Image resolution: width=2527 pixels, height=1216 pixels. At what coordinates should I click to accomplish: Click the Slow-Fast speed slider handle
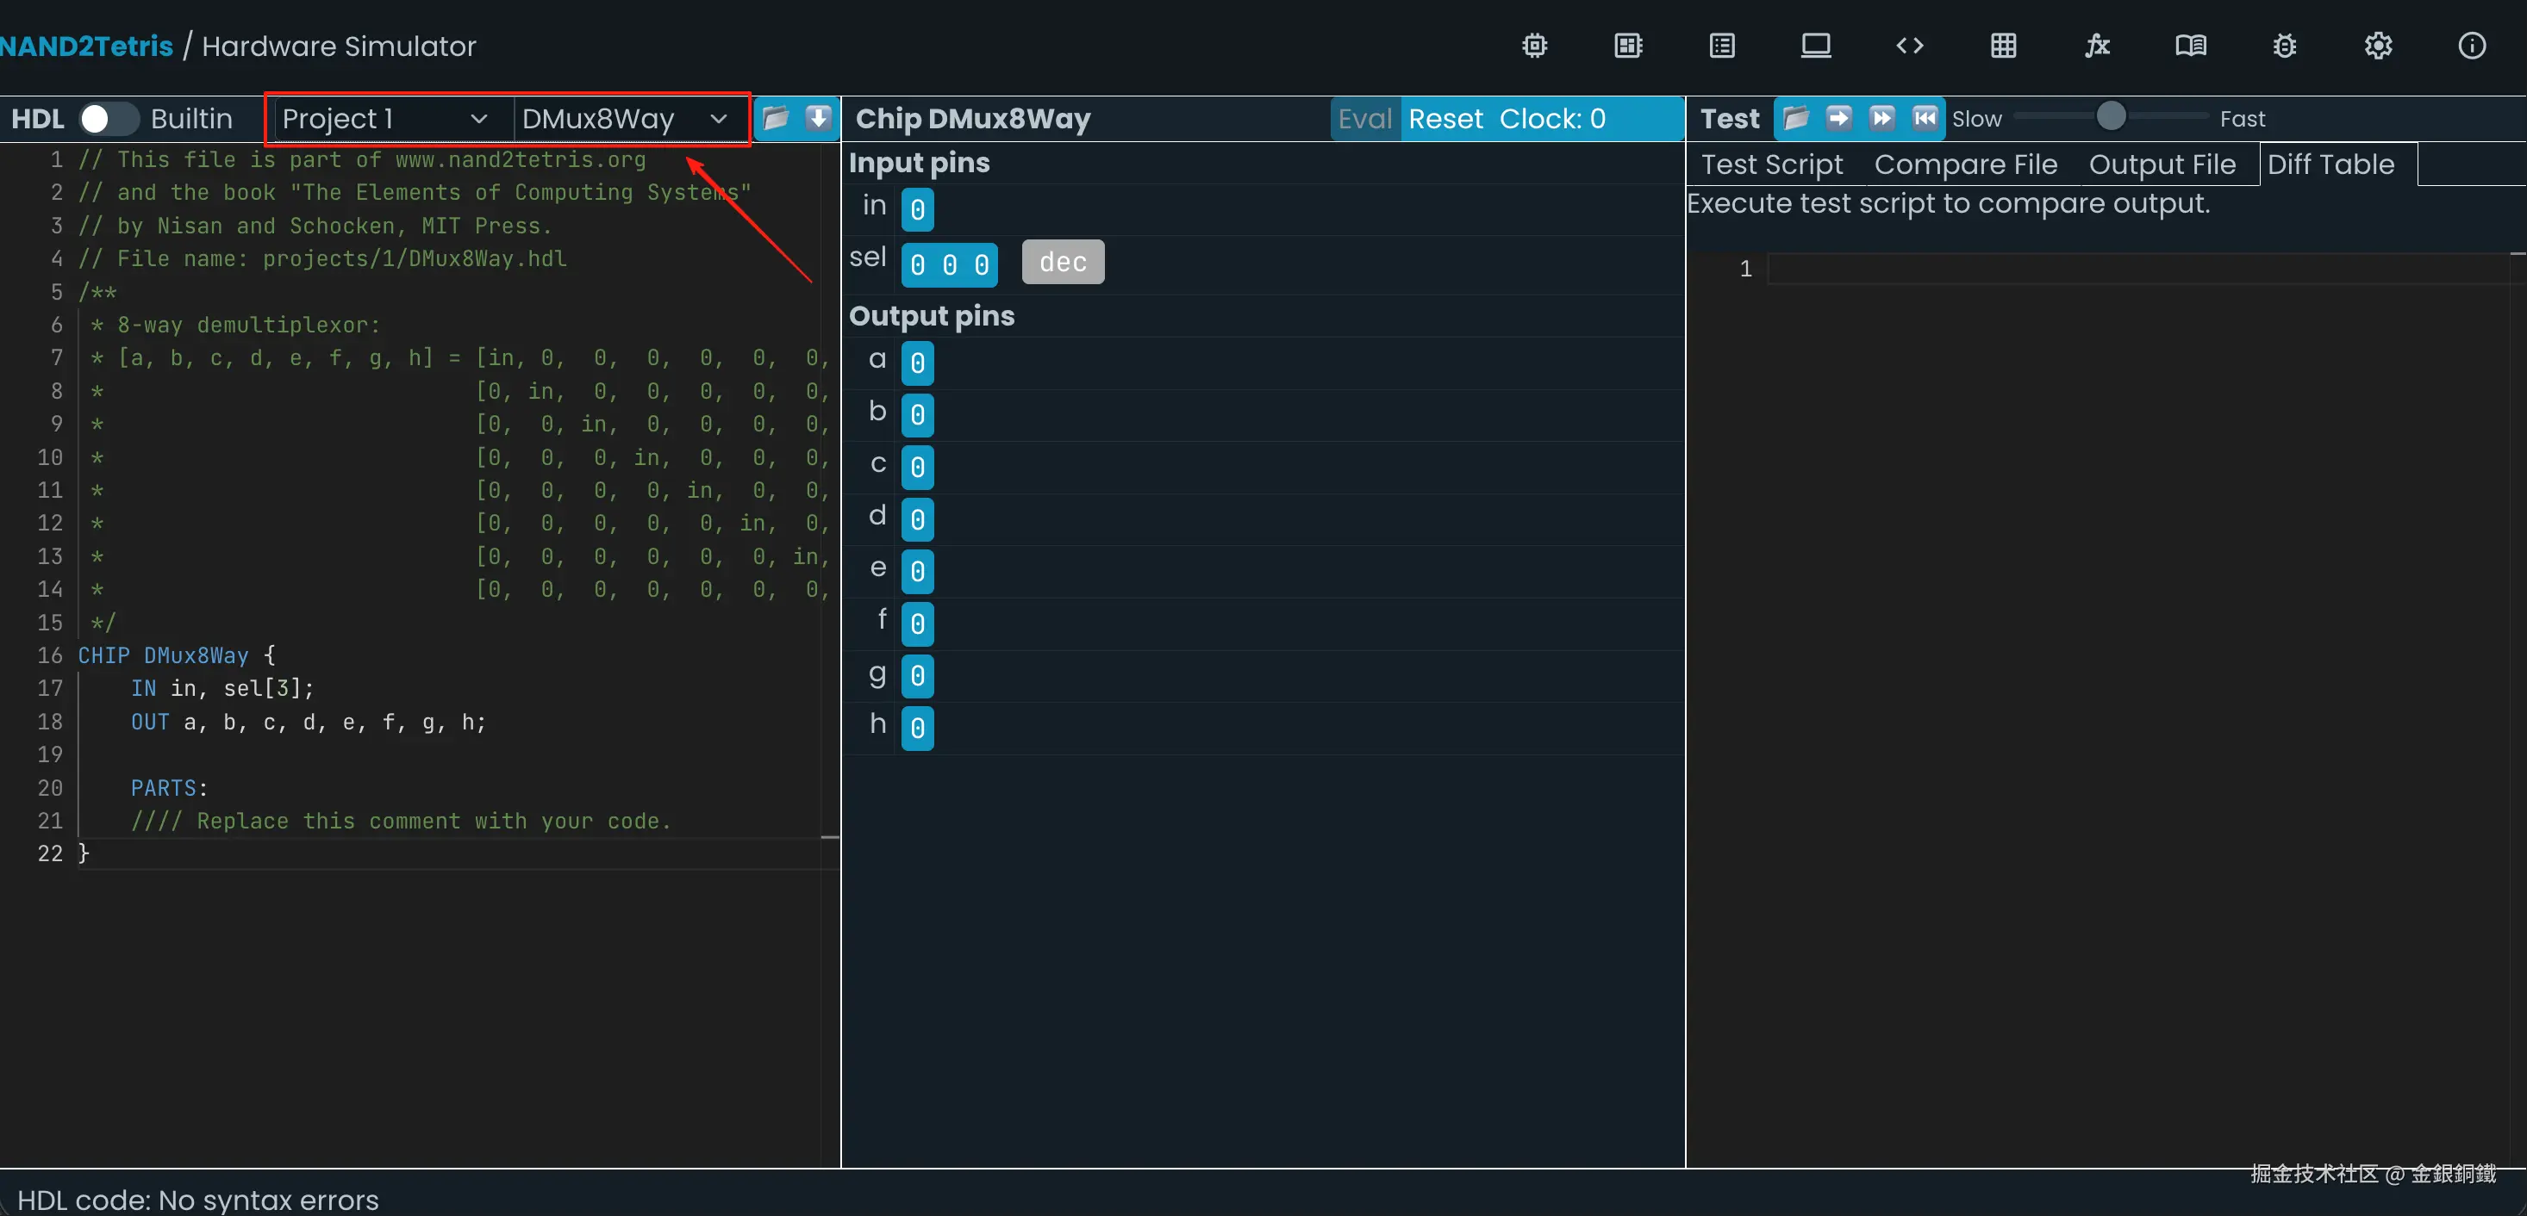tap(2111, 116)
